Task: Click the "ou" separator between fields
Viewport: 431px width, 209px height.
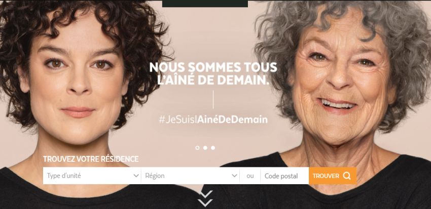Action: [x=250, y=176]
